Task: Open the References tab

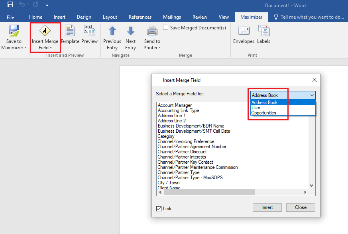Action: click(x=140, y=17)
